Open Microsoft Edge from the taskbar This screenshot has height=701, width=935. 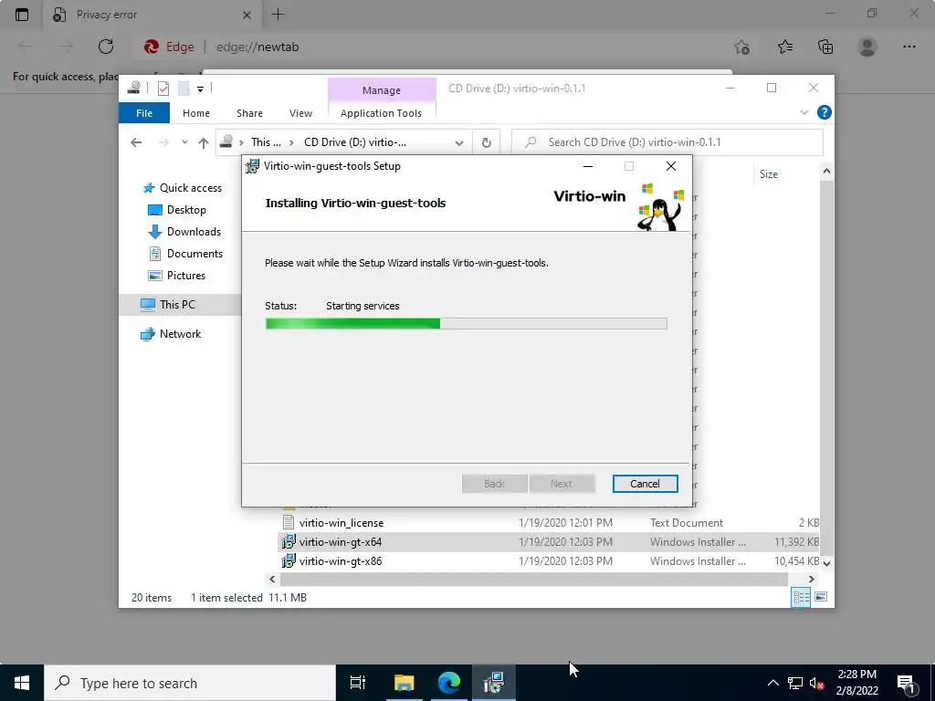449,683
